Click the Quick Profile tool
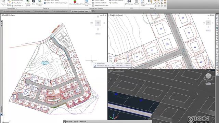The width and height of the screenshot is (219, 123). point(9,3)
